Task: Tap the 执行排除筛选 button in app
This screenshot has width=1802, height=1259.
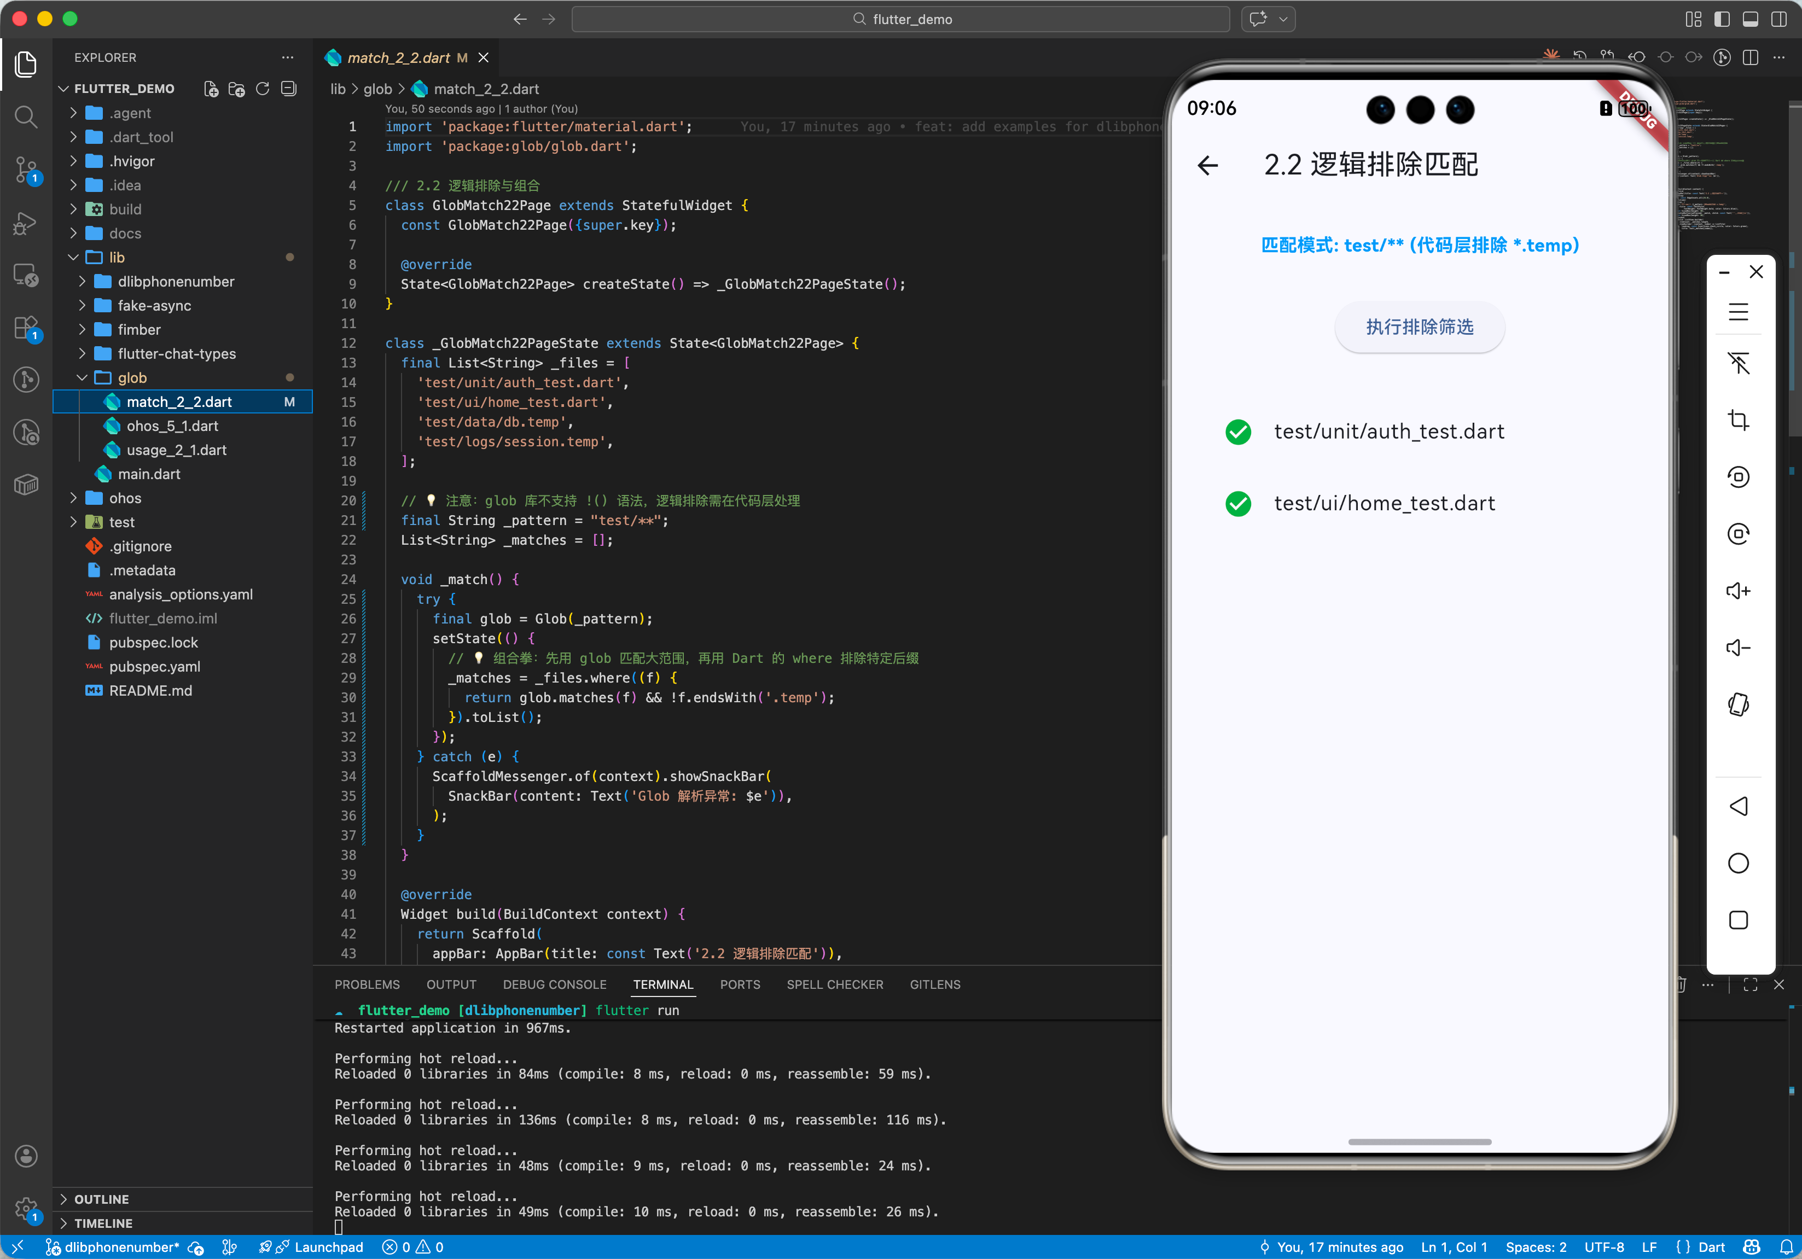Action: coord(1419,327)
